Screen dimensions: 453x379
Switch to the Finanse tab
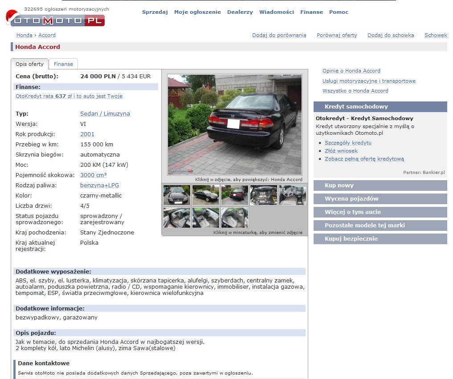click(x=63, y=64)
